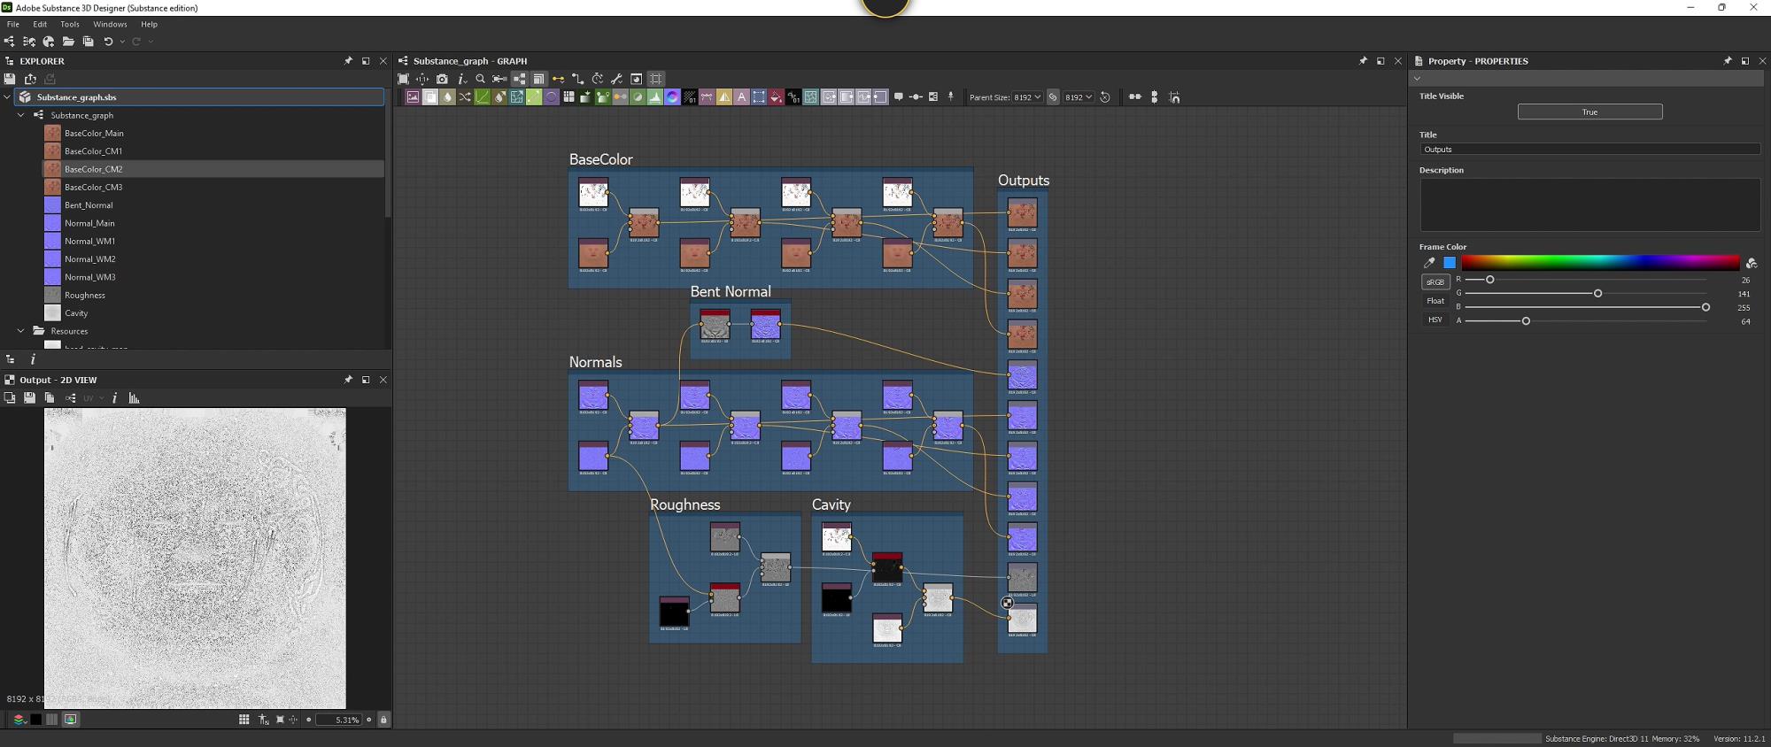This screenshot has width=1771, height=747.
Task: Click the True button for Title Visible
Action: pyautogui.click(x=1589, y=112)
